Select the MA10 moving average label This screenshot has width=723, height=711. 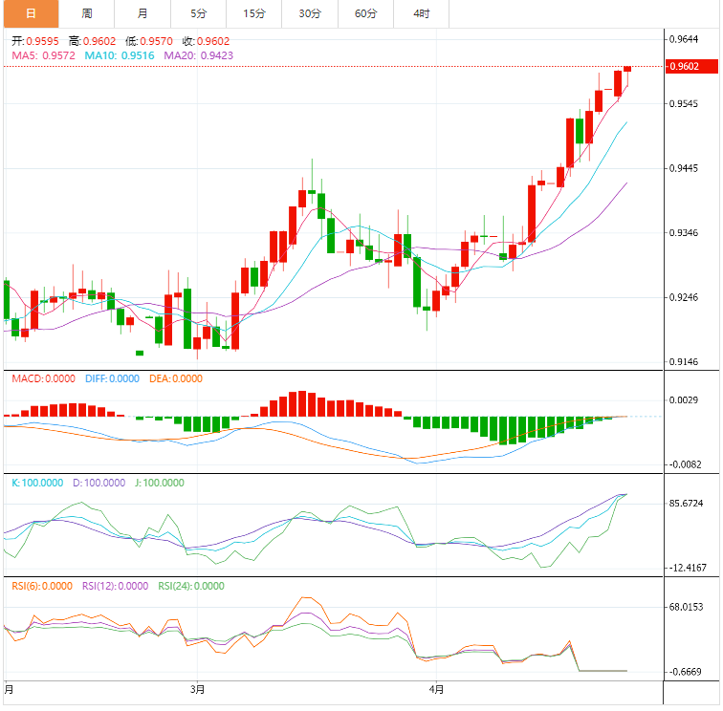pyautogui.click(x=120, y=56)
